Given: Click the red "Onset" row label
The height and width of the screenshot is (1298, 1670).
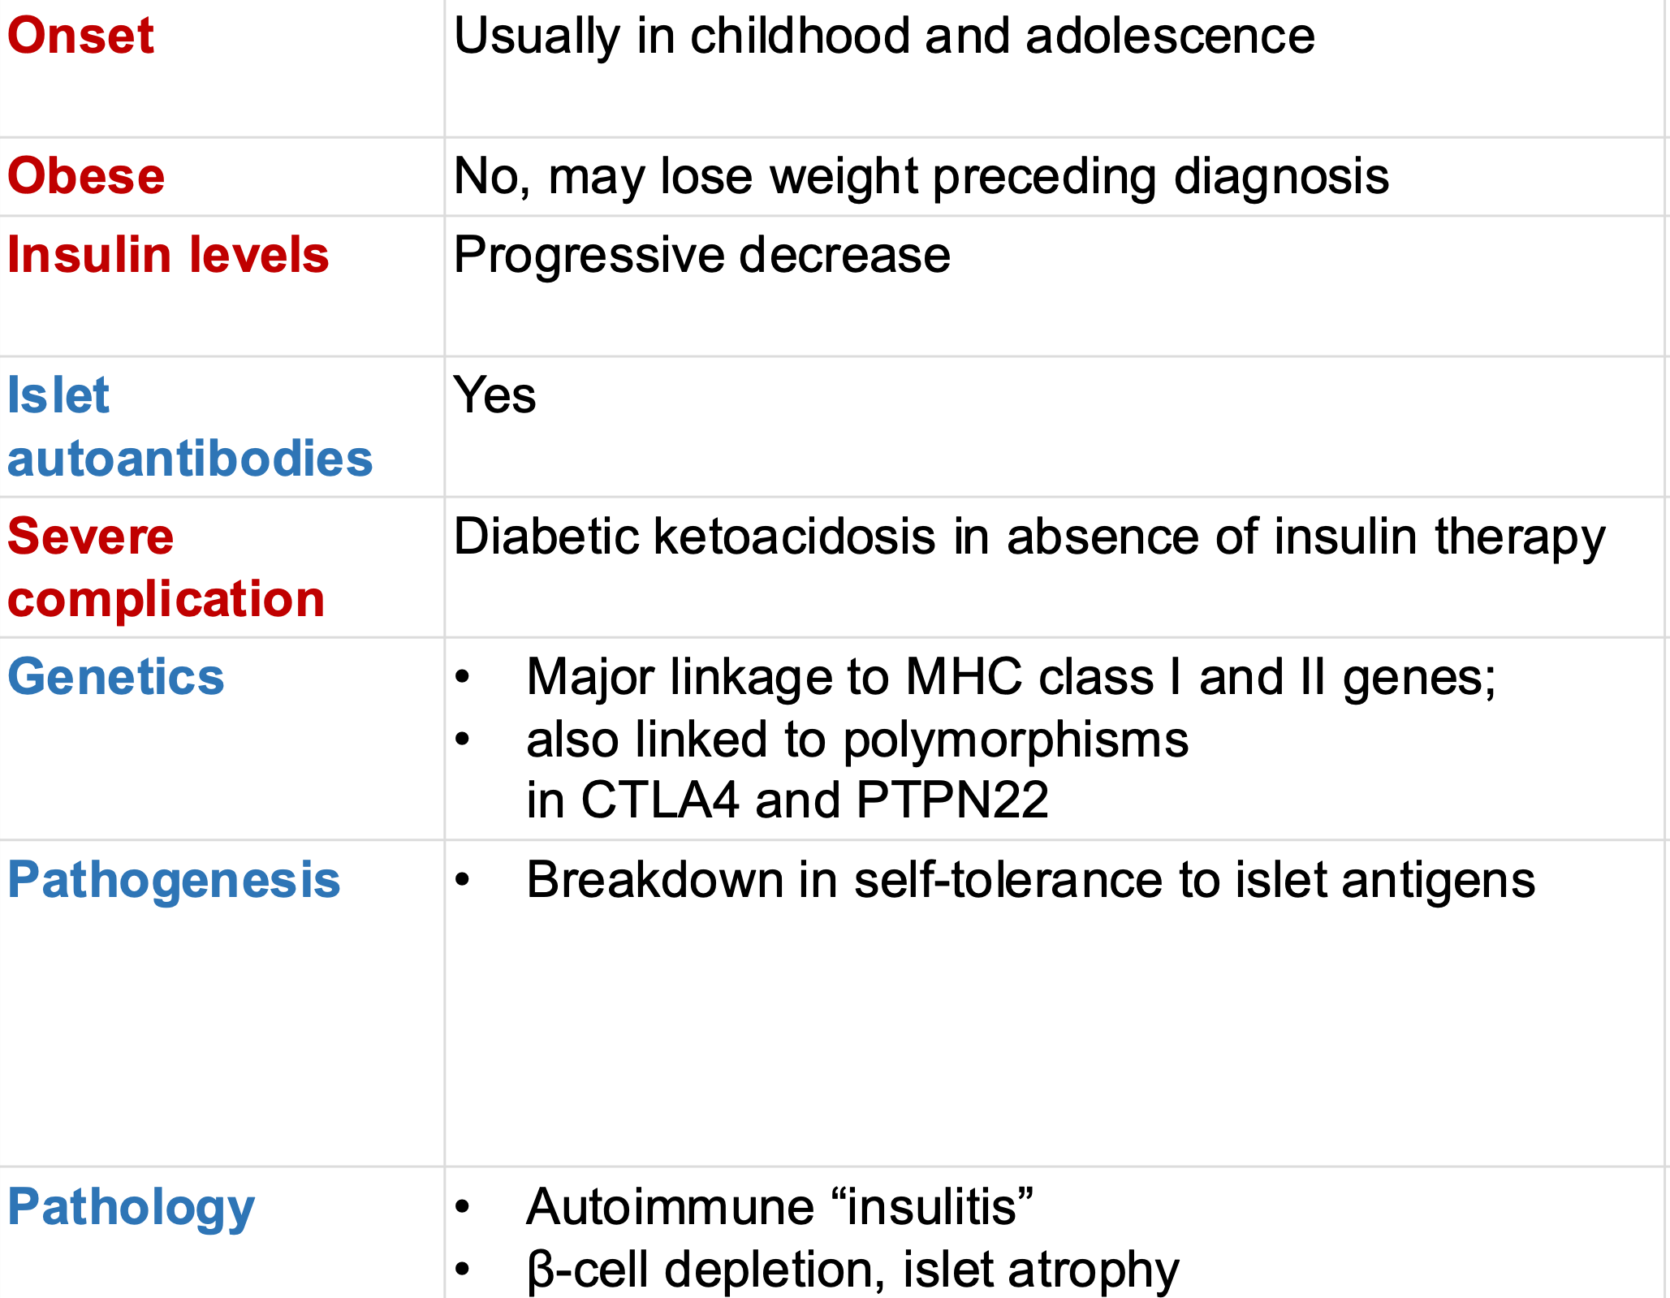Looking at the screenshot, I should click(x=80, y=36).
